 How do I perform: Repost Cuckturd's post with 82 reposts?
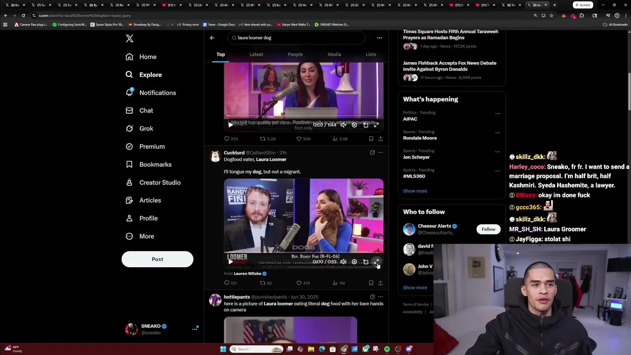266,283
